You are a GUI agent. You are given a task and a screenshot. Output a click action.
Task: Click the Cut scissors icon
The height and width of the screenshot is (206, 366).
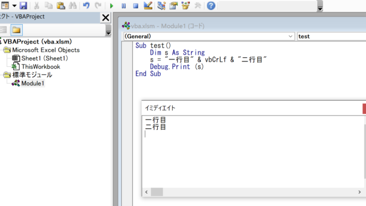tap(37, 6)
